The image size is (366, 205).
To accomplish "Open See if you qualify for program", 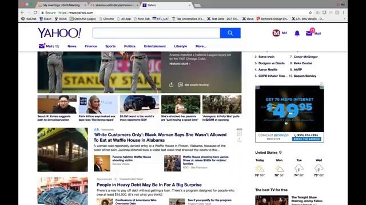I will (209, 200).
